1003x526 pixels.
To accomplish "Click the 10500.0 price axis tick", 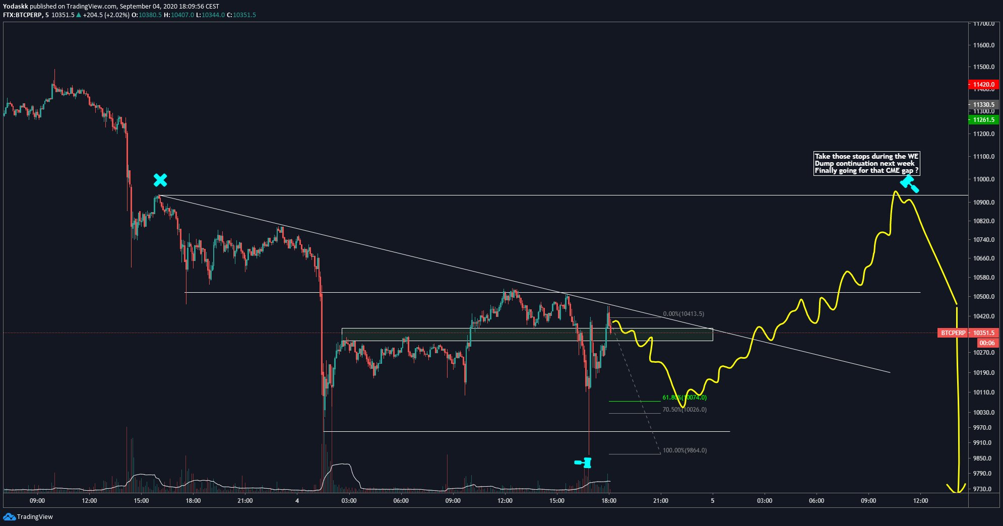I will tap(984, 297).
